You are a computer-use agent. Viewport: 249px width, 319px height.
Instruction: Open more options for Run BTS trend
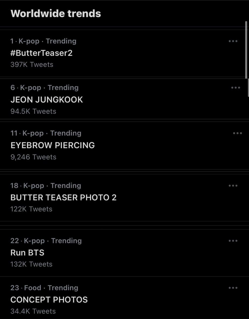coord(233,241)
